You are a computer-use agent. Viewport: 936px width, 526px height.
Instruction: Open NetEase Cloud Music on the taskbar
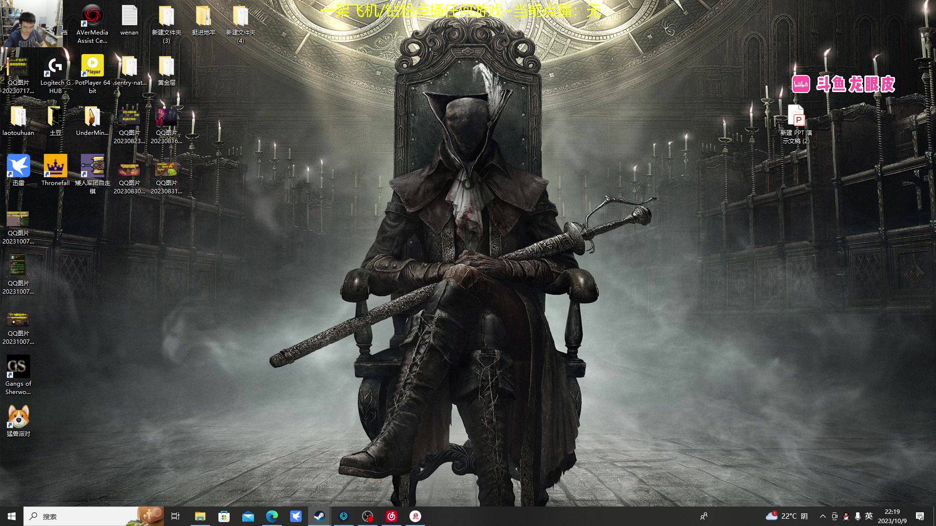[x=391, y=516]
